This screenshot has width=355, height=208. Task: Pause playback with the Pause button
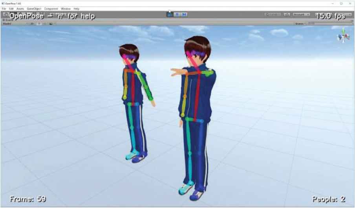coord(177,15)
